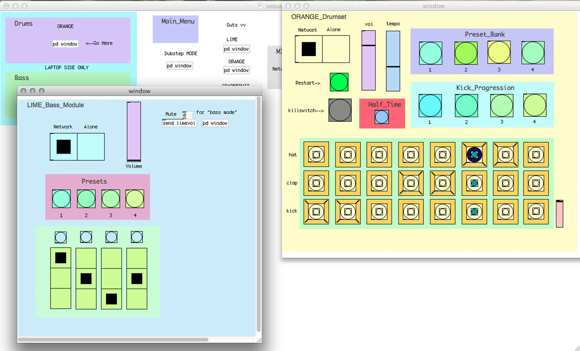
Task: Select Preset_Bank preset 4
Action: [533, 53]
